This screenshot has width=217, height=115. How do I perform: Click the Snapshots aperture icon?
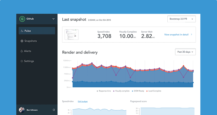pos(22,41)
